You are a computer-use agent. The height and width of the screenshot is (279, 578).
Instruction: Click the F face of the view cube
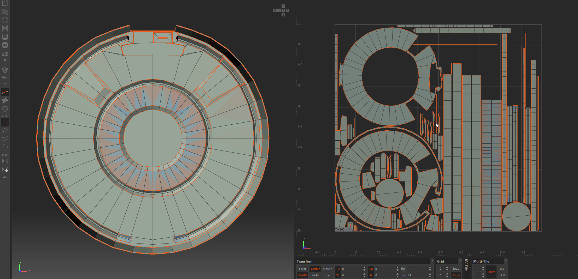pos(283,10)
